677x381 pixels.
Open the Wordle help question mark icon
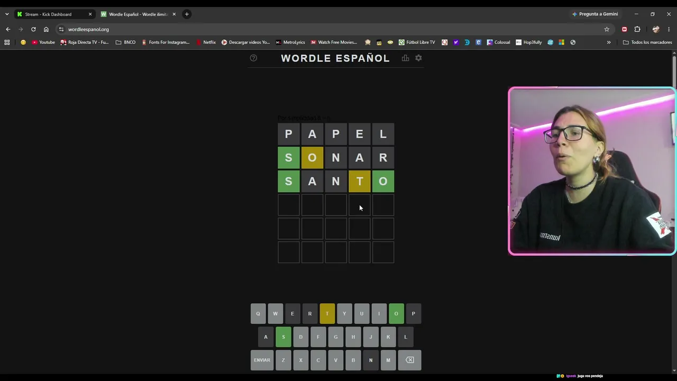tap(253, 58)
